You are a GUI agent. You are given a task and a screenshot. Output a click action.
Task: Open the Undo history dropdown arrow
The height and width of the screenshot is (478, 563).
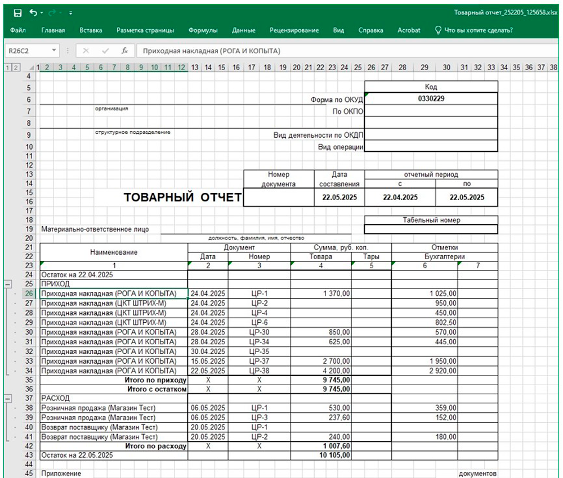pyautogui.click(x=42, y=12)
